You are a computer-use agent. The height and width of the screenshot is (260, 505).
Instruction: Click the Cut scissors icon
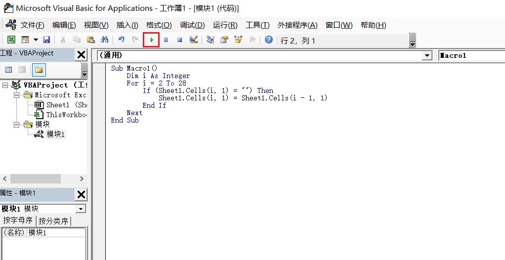coord(63,40)
